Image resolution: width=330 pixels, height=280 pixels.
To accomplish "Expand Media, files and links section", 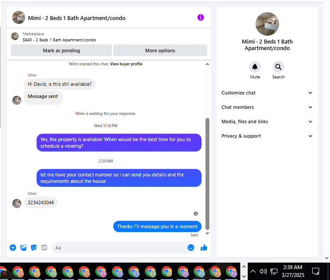I will tap(267, 121).
